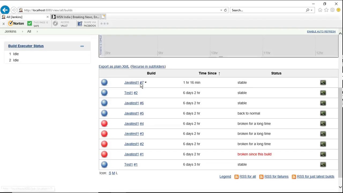Open Build Executor Status link
The width and height of the screenshot is (343, 193).
coord(26,46)
